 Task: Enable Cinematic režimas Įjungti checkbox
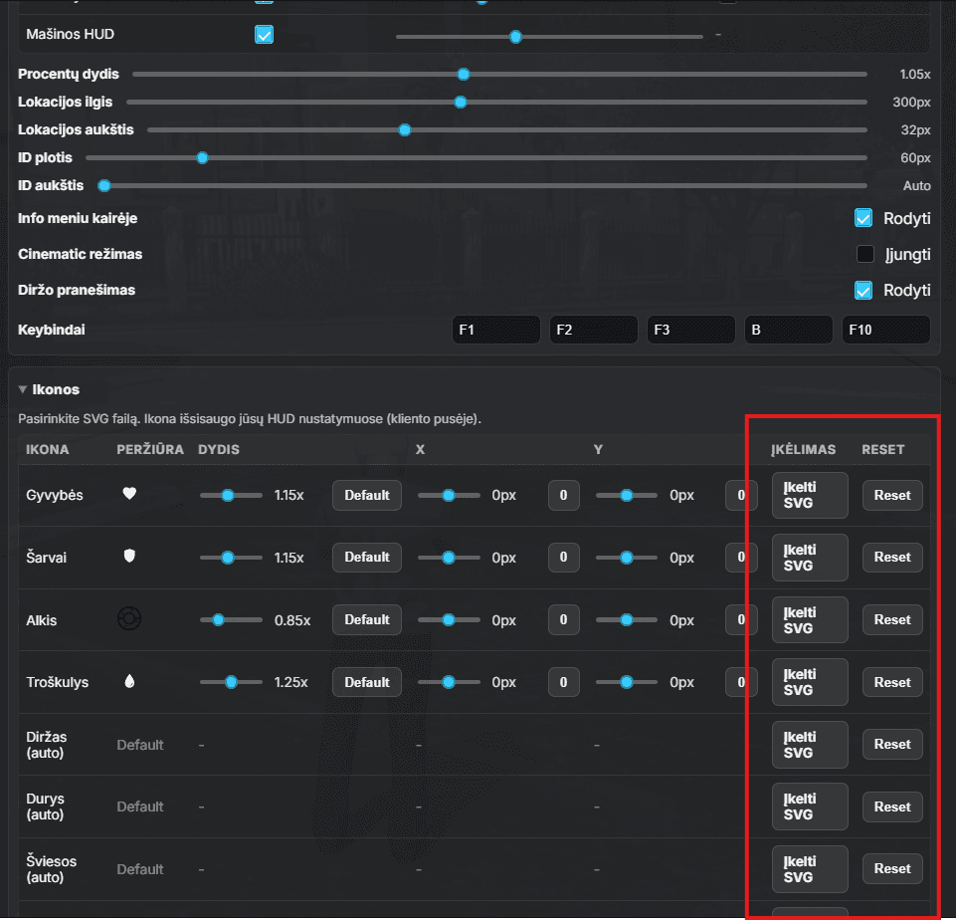(x=865, y=254)
